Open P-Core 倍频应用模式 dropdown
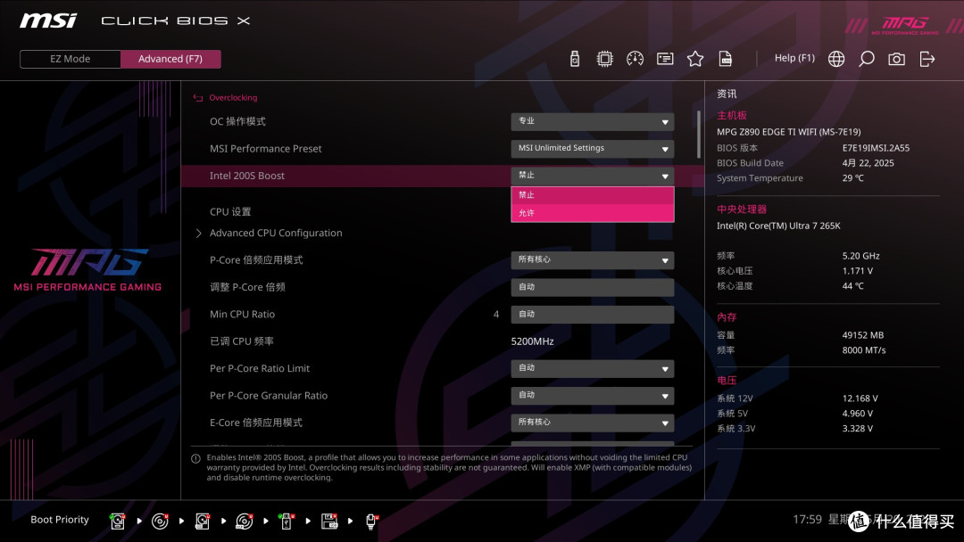 592,260
